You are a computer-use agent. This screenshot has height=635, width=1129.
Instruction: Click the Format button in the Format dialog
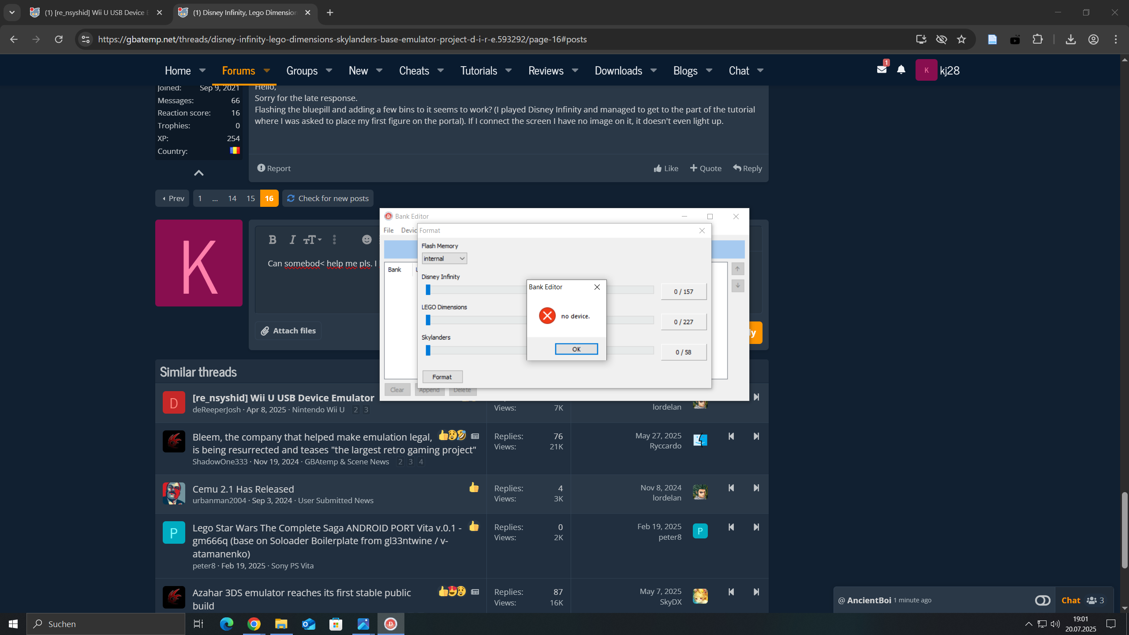click(442, 377)
